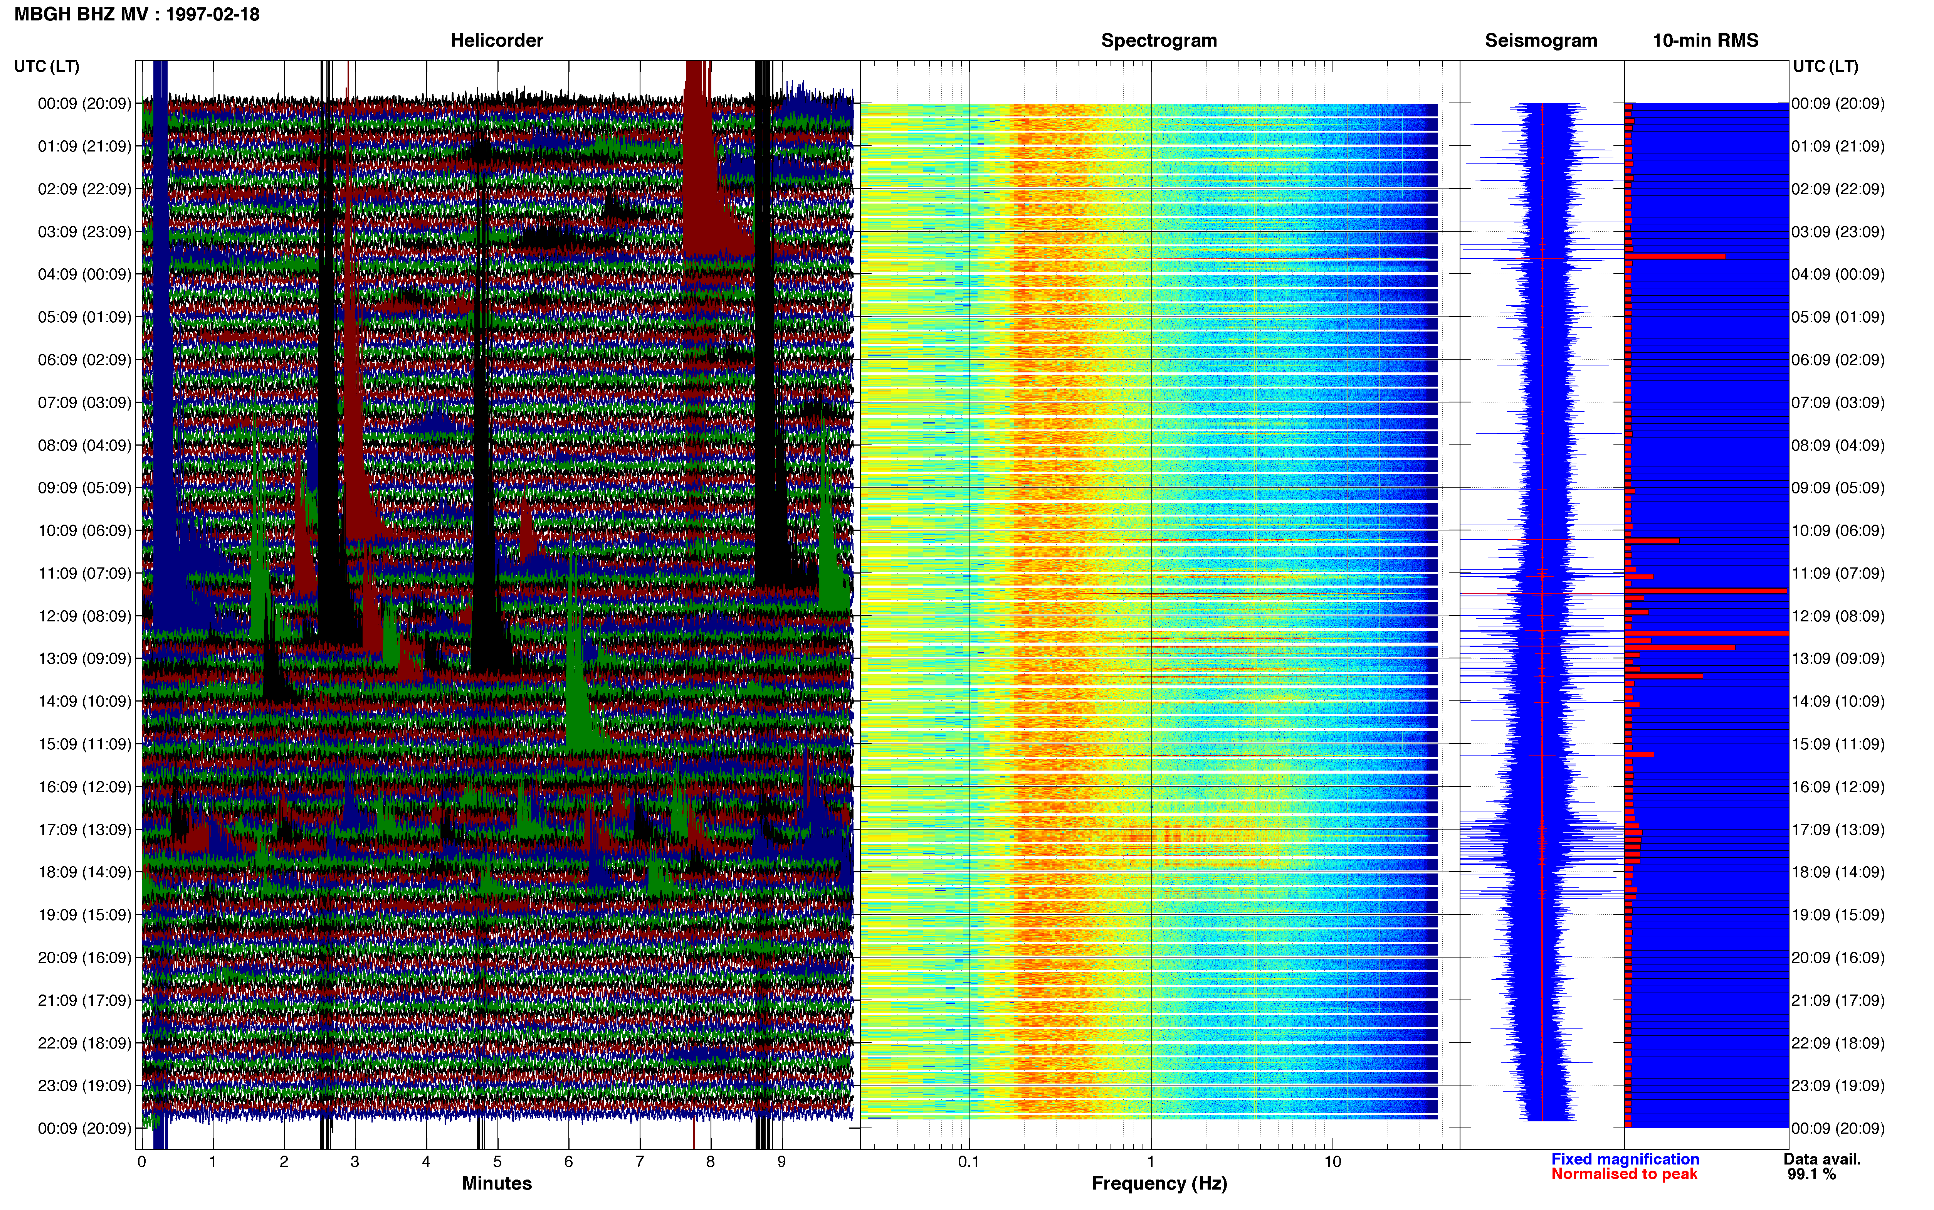Click minutes tick label '7'

(640, 1161)
